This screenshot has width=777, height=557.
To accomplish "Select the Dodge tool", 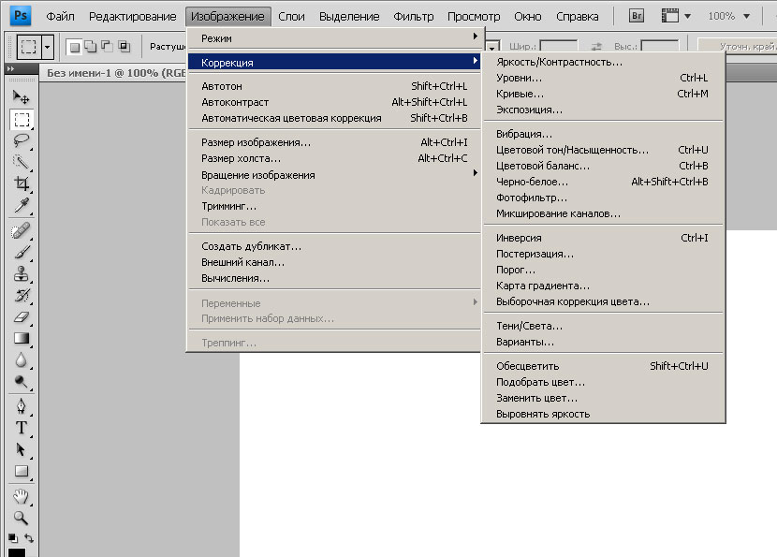I will point(21,381).
